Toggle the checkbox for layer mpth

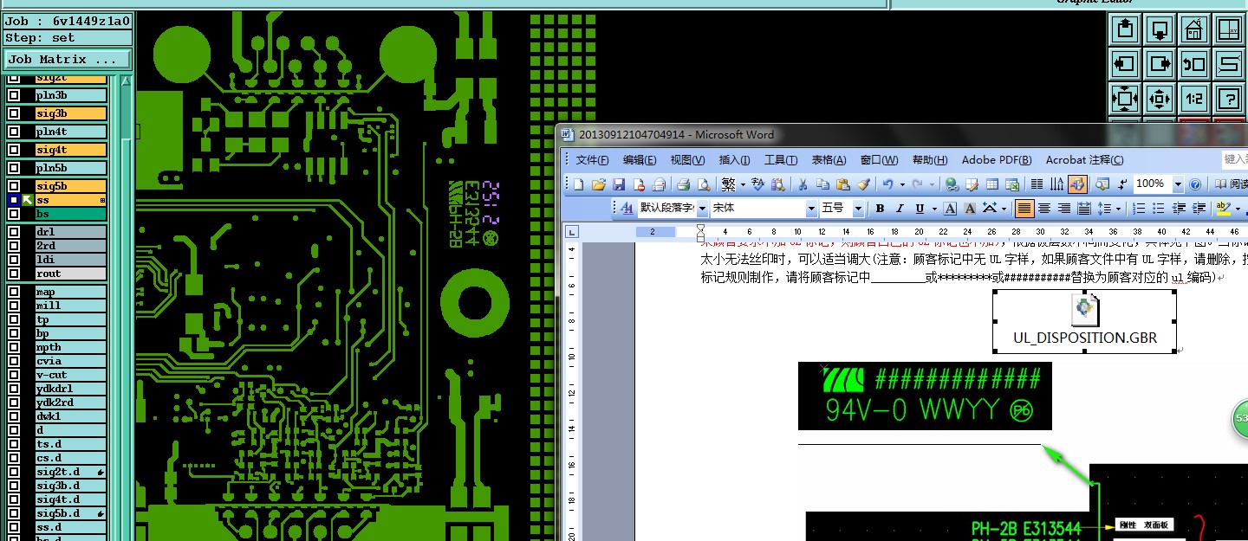(x=14, y=347)
